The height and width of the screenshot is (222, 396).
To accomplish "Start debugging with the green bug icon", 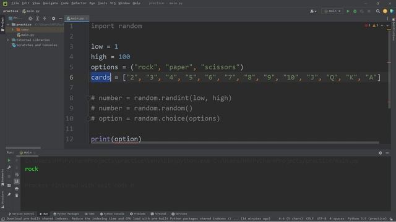I will pos(355,11).
